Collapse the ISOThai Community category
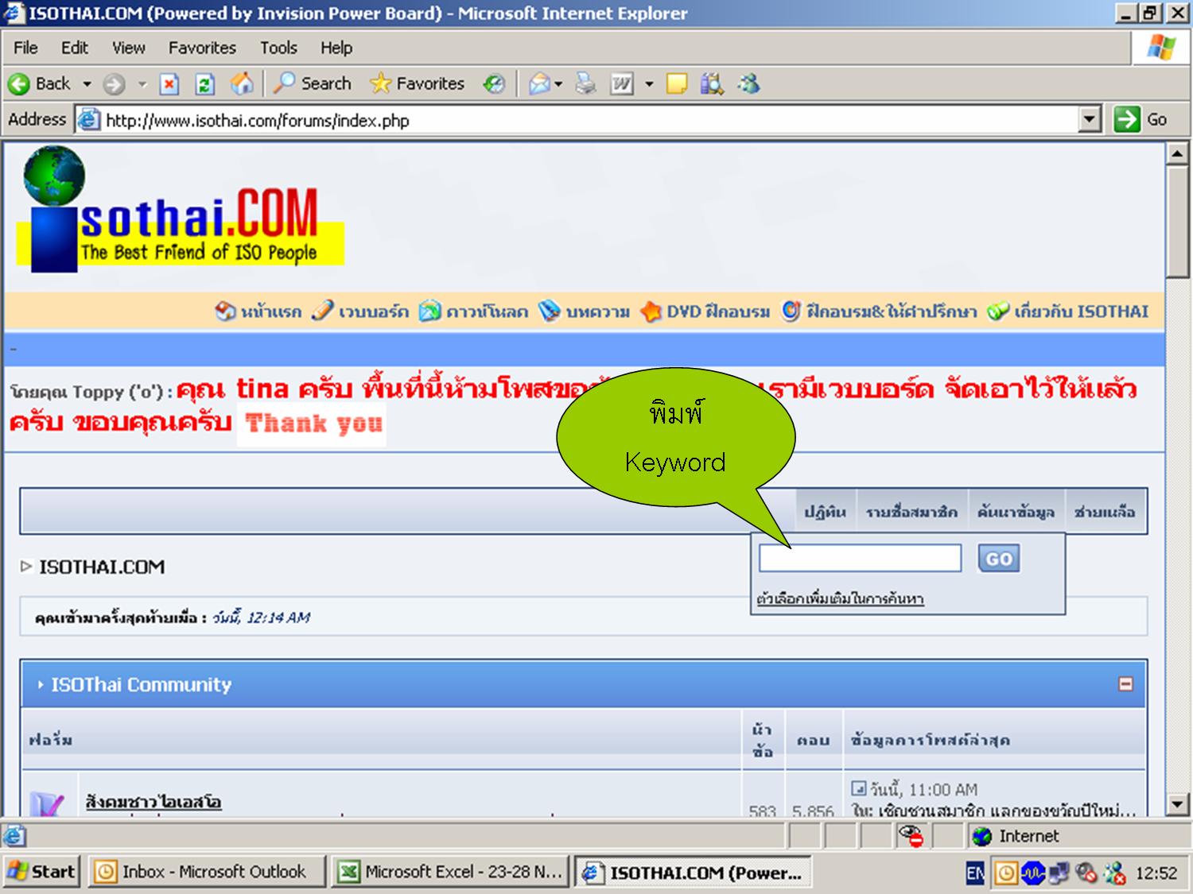Viewport: 1193px width, 894px height. pyautogui.click(x=1125, y=684)
